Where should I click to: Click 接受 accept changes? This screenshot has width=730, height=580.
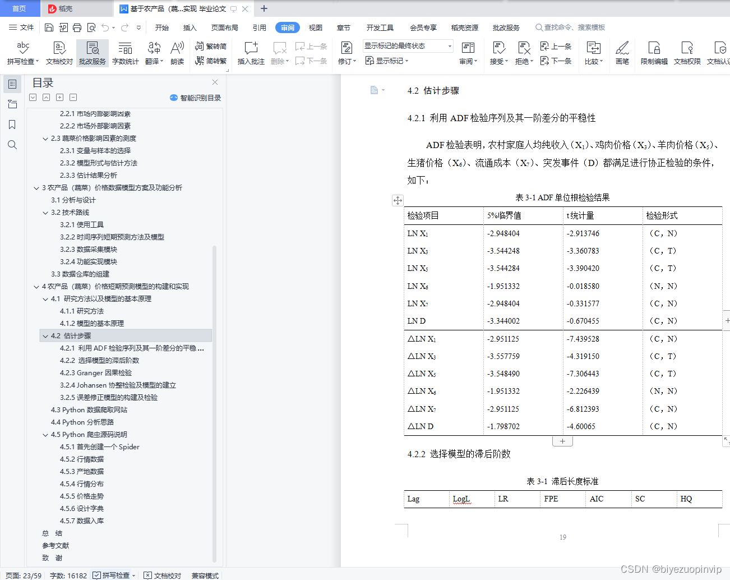[x=498, y=53]
